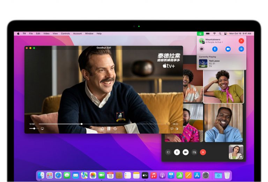This screenshot has height=182, width=268.
Task: Expand the 4 People Active details
Action: coord(214,42)
